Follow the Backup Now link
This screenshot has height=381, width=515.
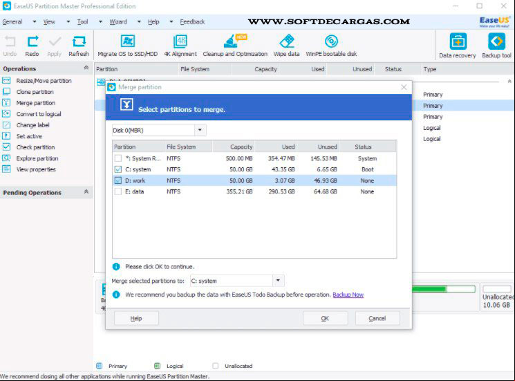(348, 295)
